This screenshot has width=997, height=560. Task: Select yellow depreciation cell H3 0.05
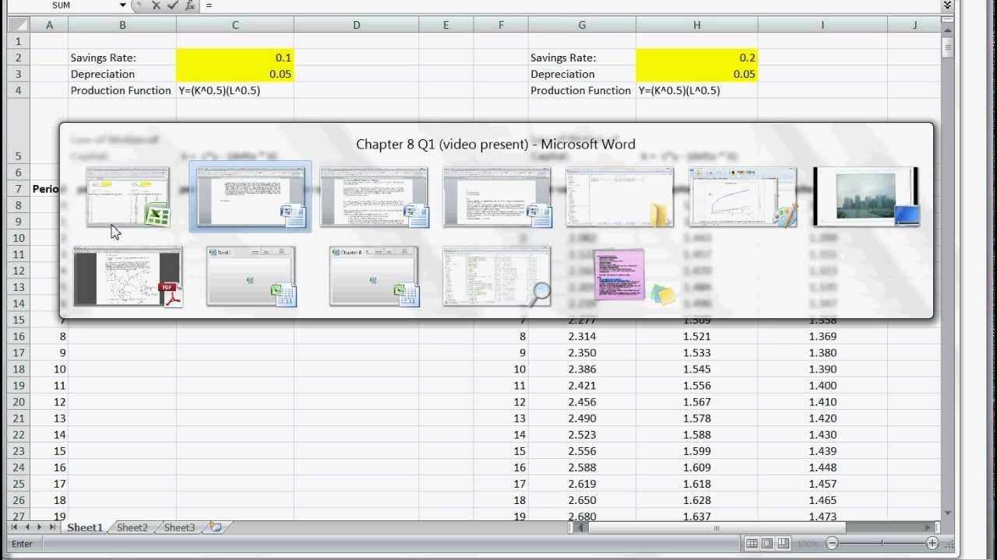[696, 74]
